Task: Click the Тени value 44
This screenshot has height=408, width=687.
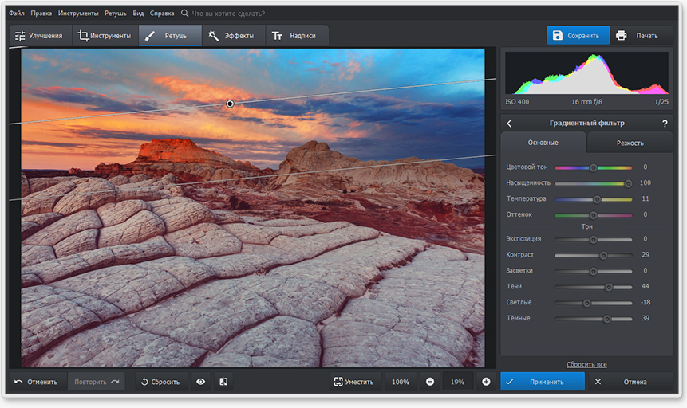Action: [646, 286]
